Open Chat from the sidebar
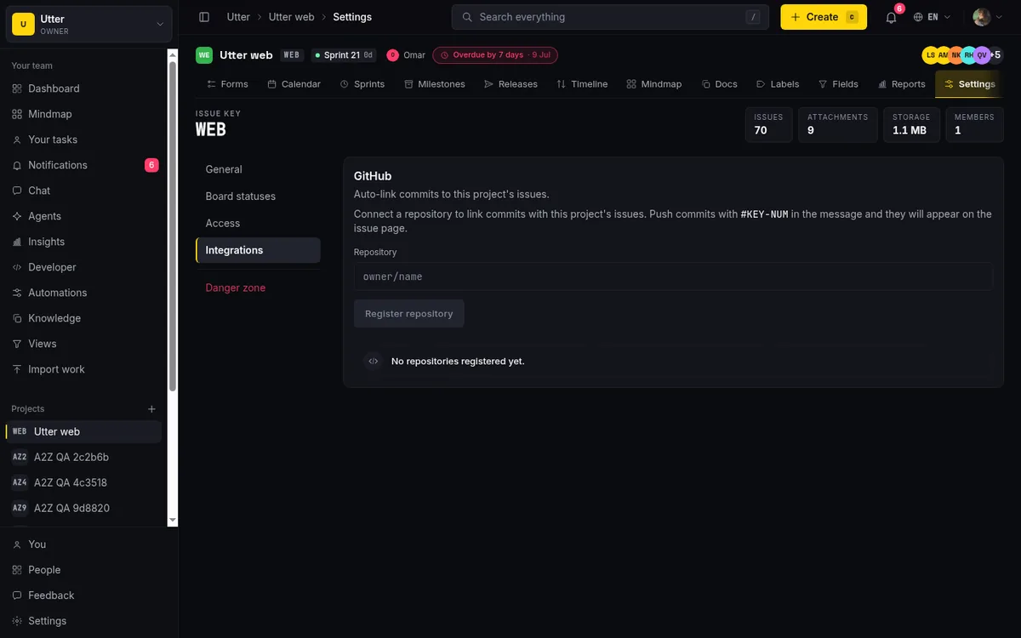Screen dimensions: 1021x638 pos(85,191)
